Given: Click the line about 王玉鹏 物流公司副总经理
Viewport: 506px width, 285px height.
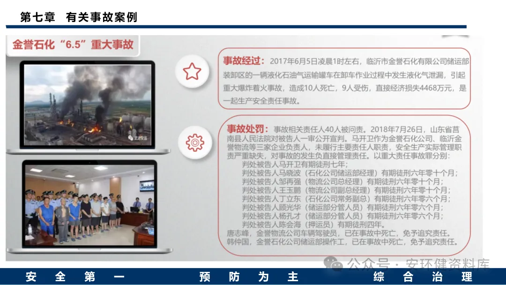Looking at the screenshot, I should [347, 190].
